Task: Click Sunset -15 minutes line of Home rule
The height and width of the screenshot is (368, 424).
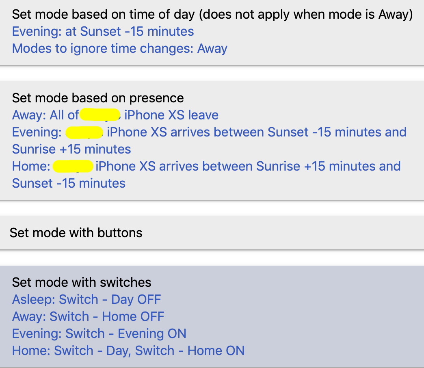Action: [x=69, y=183]
